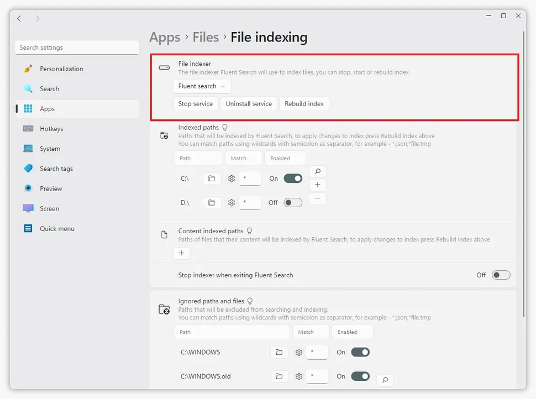536x399 pixels.
Task: Click the Ignored paths folder icon
Action: tap(164, 309)
